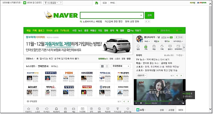Open 쇼핑 in green menu bar
The height and width of the screenshot is (114, 213).
pos(56,31)
